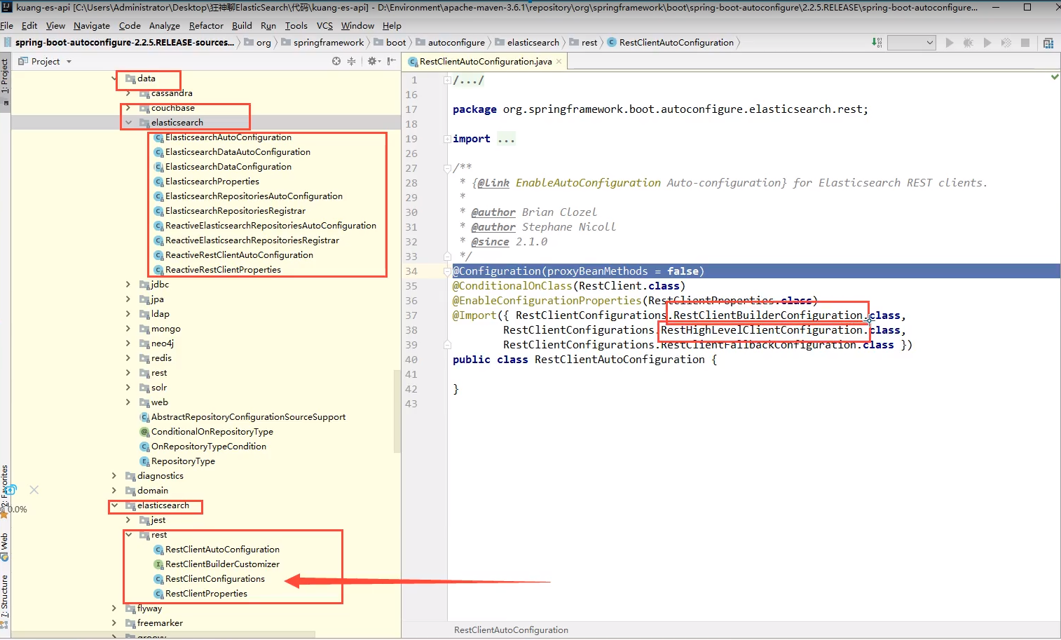Expand the redis folder

(x=128, y=358)
